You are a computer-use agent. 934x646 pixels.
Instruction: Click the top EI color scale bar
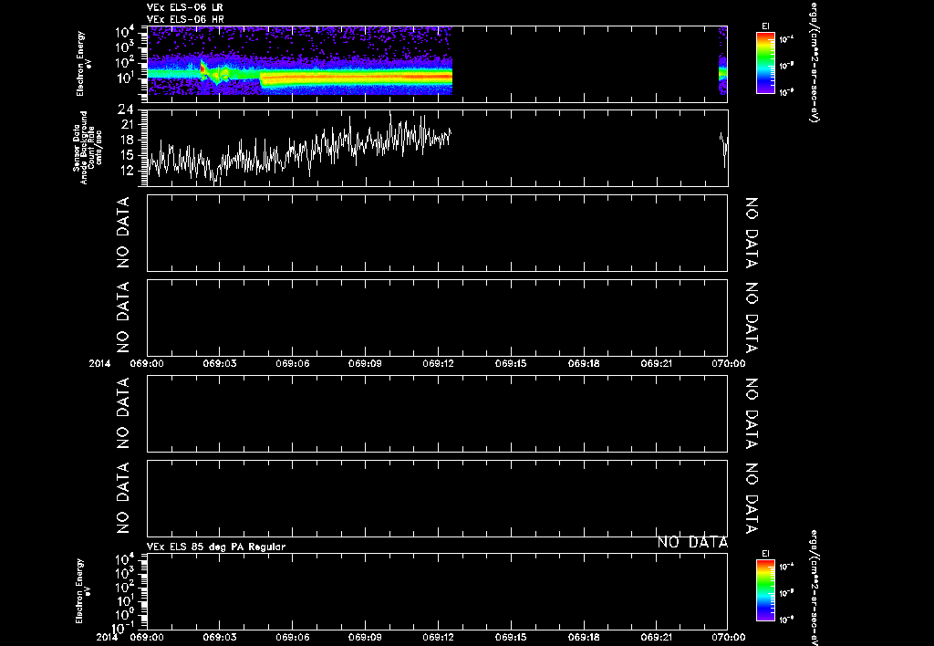(765, 63)
